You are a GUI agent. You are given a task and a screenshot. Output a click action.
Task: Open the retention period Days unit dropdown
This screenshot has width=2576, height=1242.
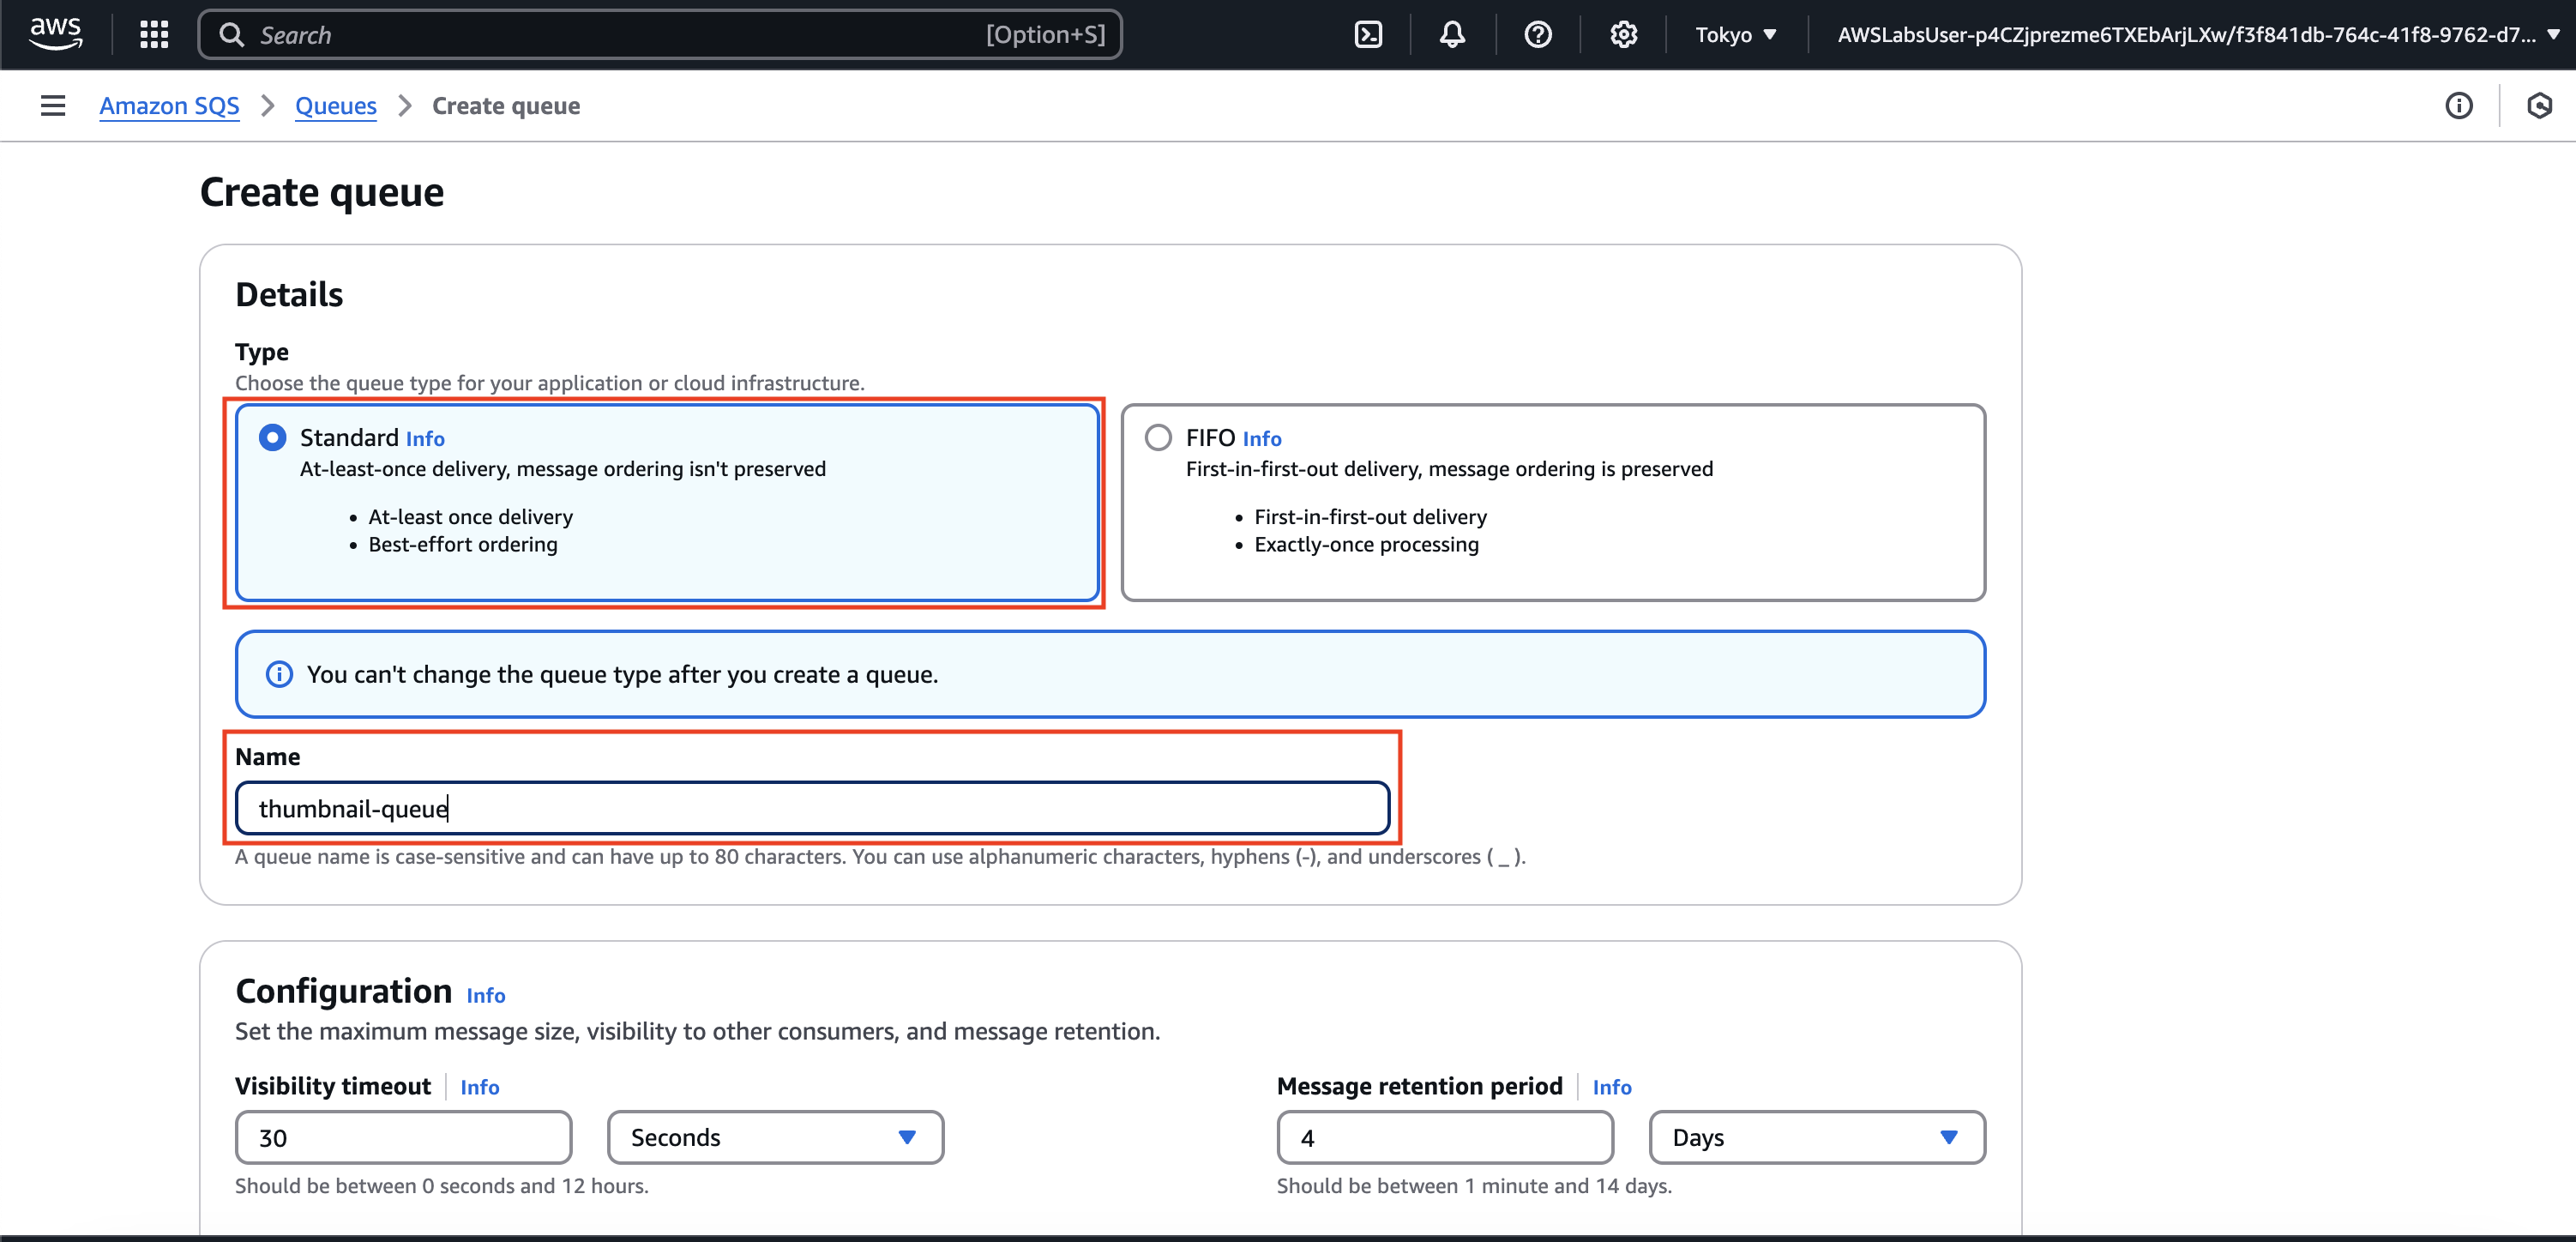pyautogui.click(x=1815, y=1137)
